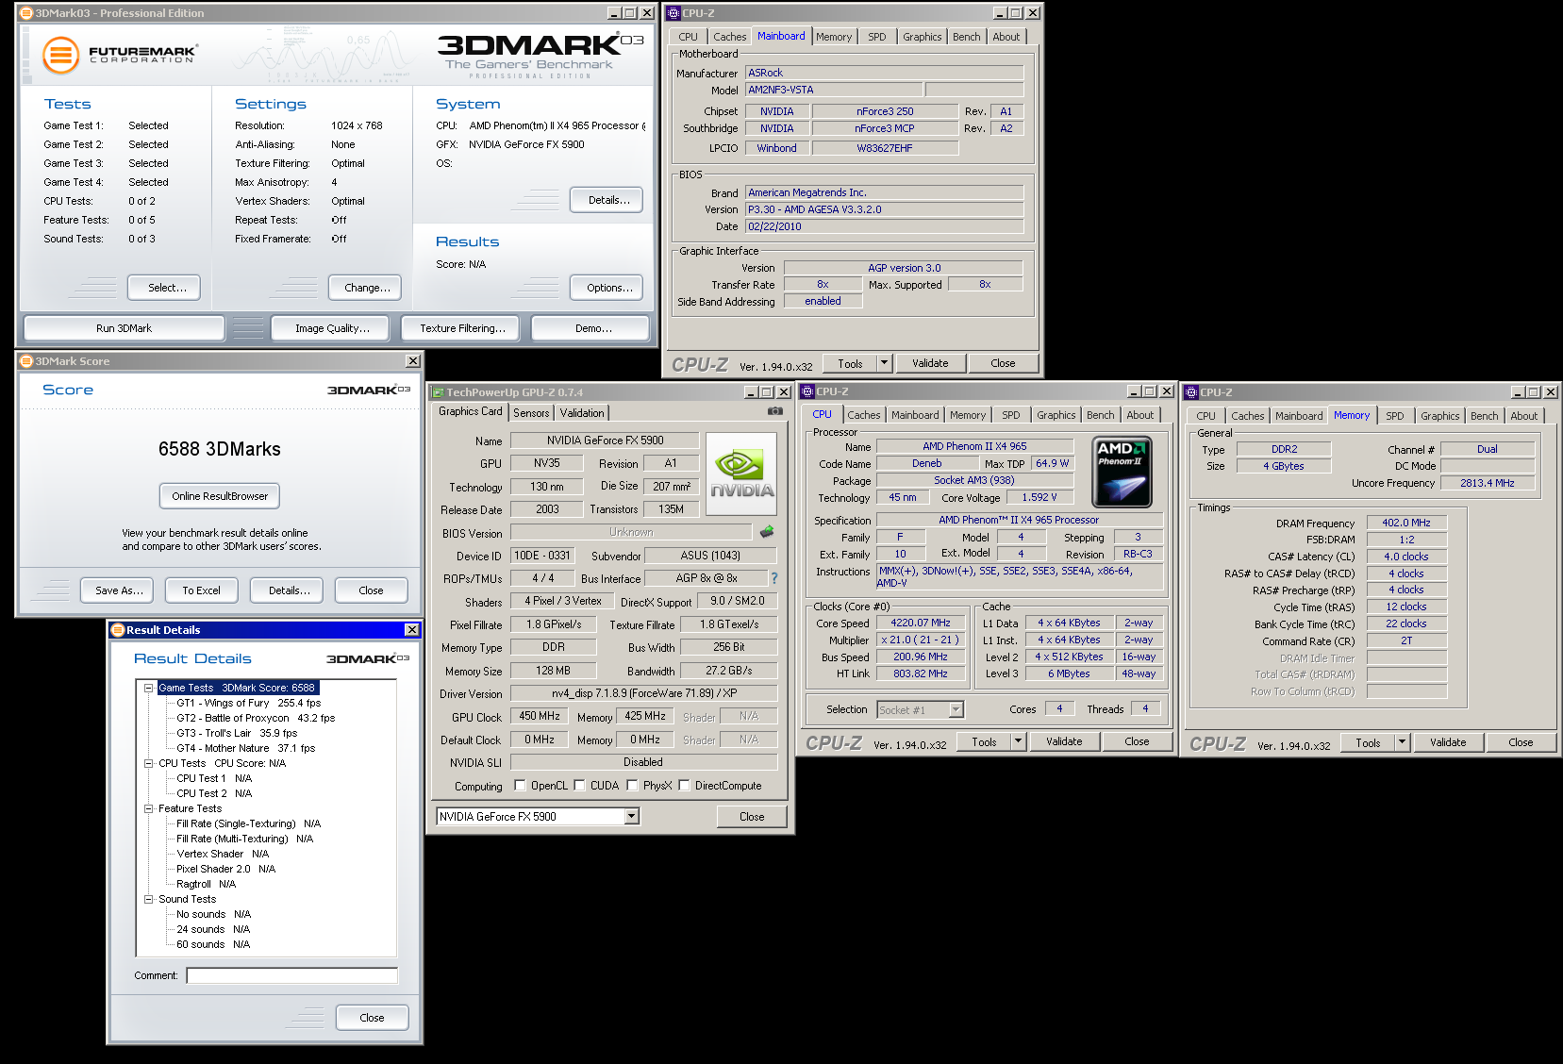The image size is (1563, 1064).
Task: Click Validate in the Mainboard CPU-Z window
Action: pos(930,363)
